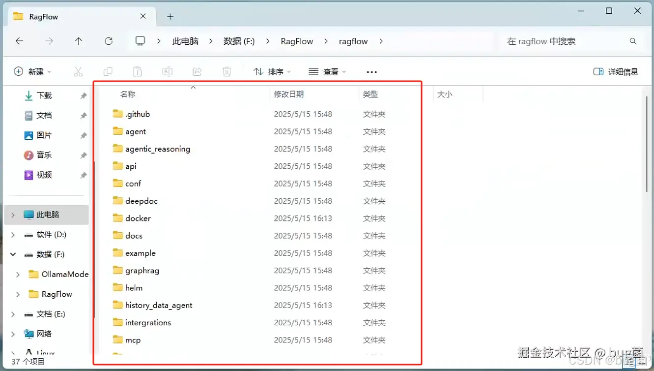
Task: Open Documents in the sidebar
Action: pyautogui.click(x=44, y=116)
